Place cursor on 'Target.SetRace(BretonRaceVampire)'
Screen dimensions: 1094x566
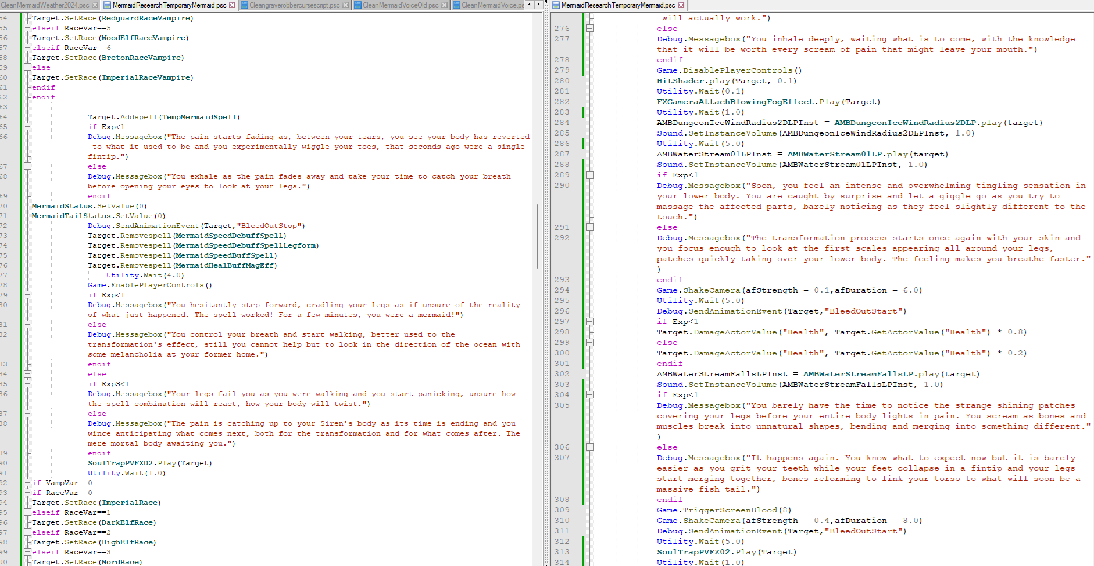(108, 58)
